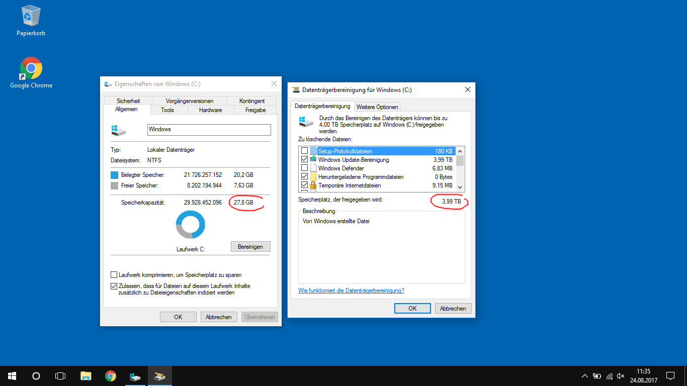Toggle the Zulassen indexing checkbox
Screen dimensions: 687x386
click(x=114, y=286)
